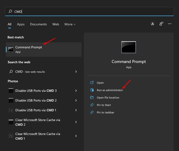The image size is (179, 151).
Task: Click the large Command Prompt icon in preview pane
Action: [x=129, y=47]
